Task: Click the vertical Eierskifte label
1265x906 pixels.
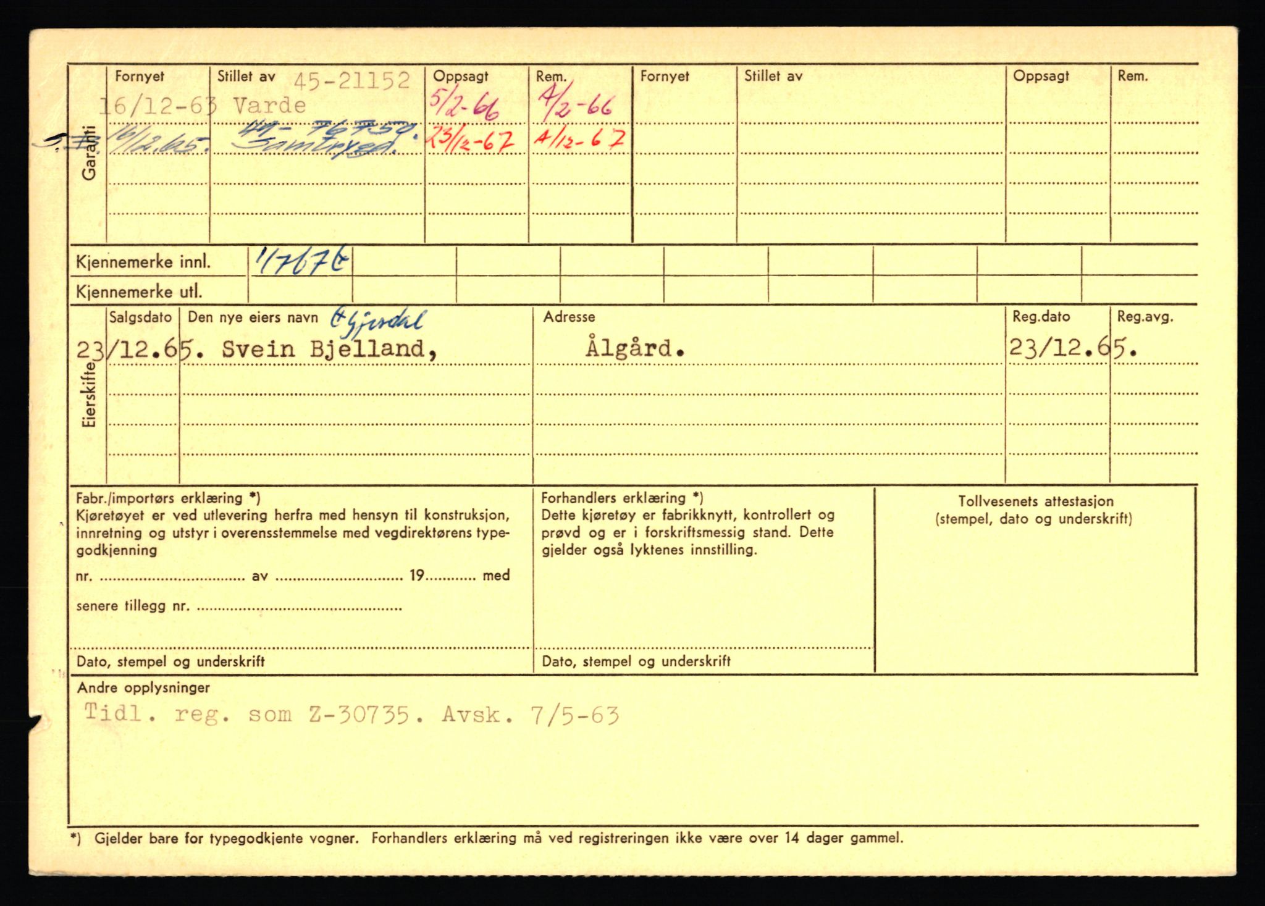Action: point(89,395)
